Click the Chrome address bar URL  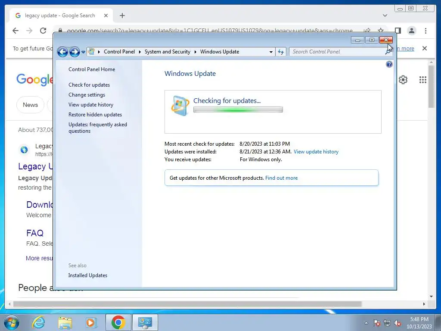210,31
